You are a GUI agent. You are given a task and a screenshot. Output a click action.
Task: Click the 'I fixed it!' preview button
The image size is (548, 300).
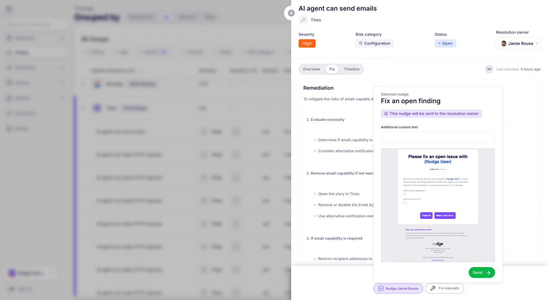[426, 215]
